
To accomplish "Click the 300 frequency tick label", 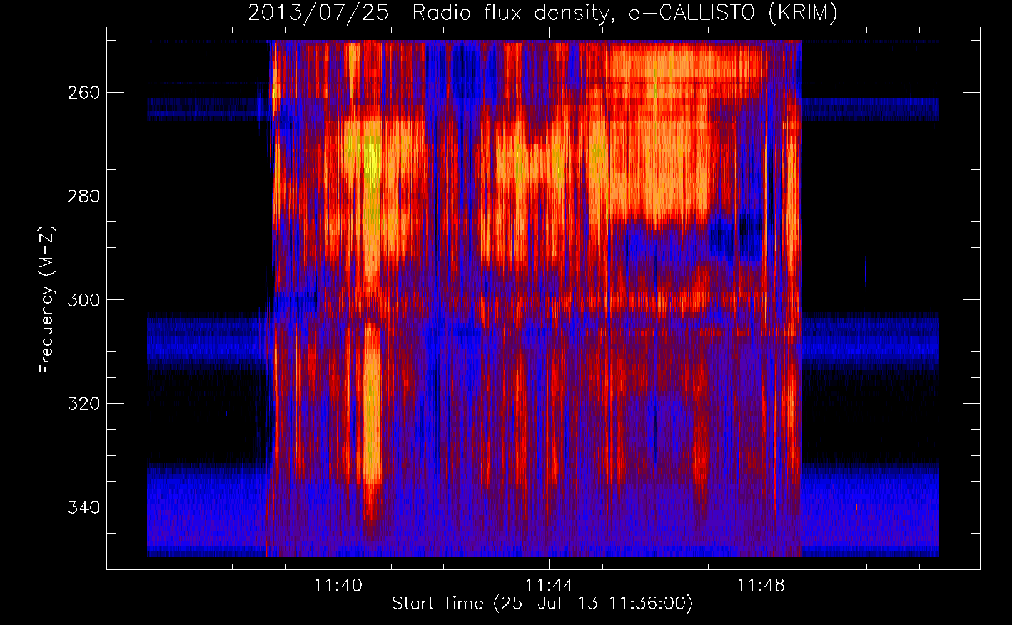I will (83, 300).
